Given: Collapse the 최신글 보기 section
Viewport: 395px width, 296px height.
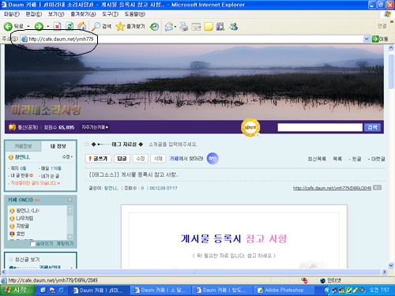Looking at the screenshot, I should [11, 260].
